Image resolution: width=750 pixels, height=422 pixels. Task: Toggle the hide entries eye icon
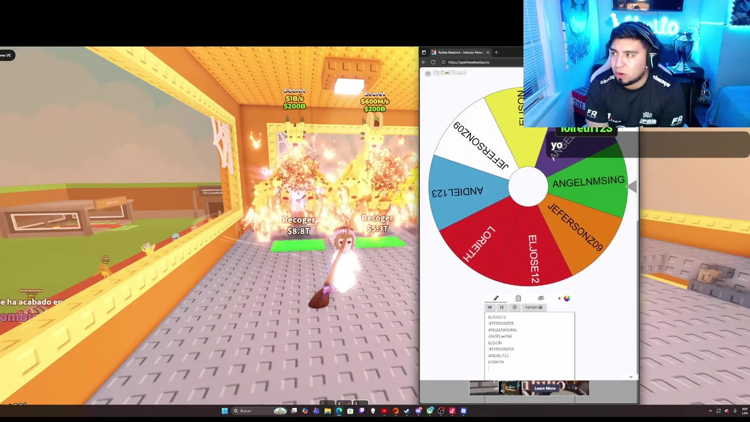coord(541,298)
